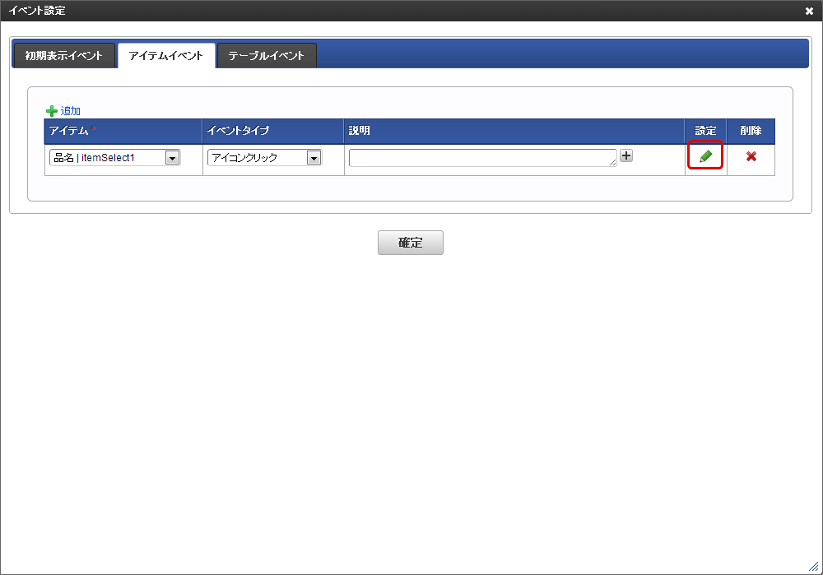Image resolution: width=823 pixels, height=575 pixels.
Task: Switch to 初期表示イベント tab
Action: click(x=63, y=56)
